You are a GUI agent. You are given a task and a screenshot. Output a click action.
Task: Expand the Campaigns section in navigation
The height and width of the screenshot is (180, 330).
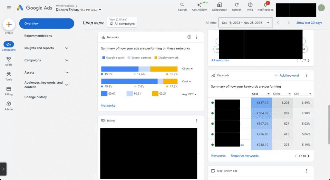[x=67, y=60]
